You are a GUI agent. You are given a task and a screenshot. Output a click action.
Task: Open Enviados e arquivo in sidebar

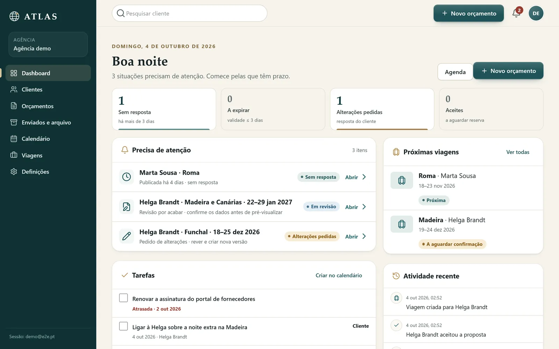click(x=48, y=122)
